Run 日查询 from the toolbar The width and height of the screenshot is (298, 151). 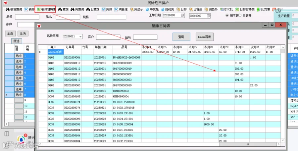click(x=93, y=9)
